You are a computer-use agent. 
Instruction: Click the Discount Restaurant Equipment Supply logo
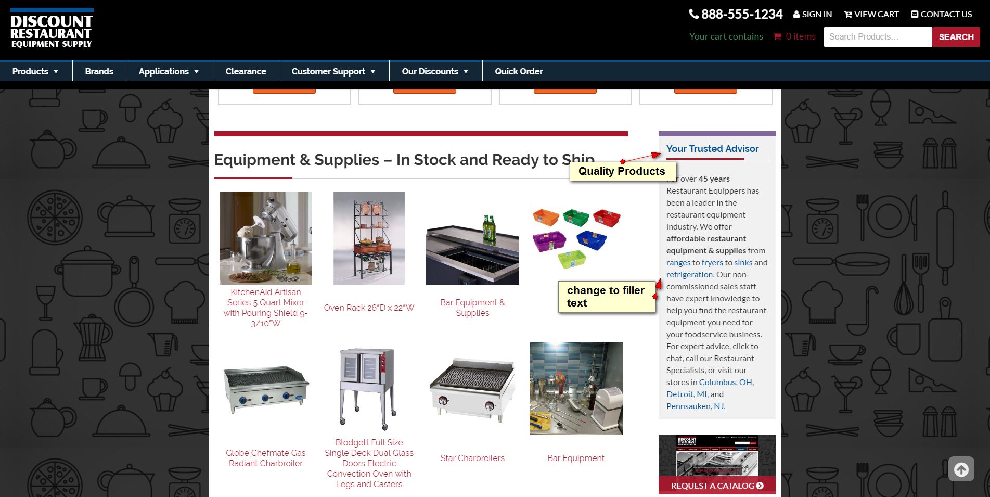point(52,29)
